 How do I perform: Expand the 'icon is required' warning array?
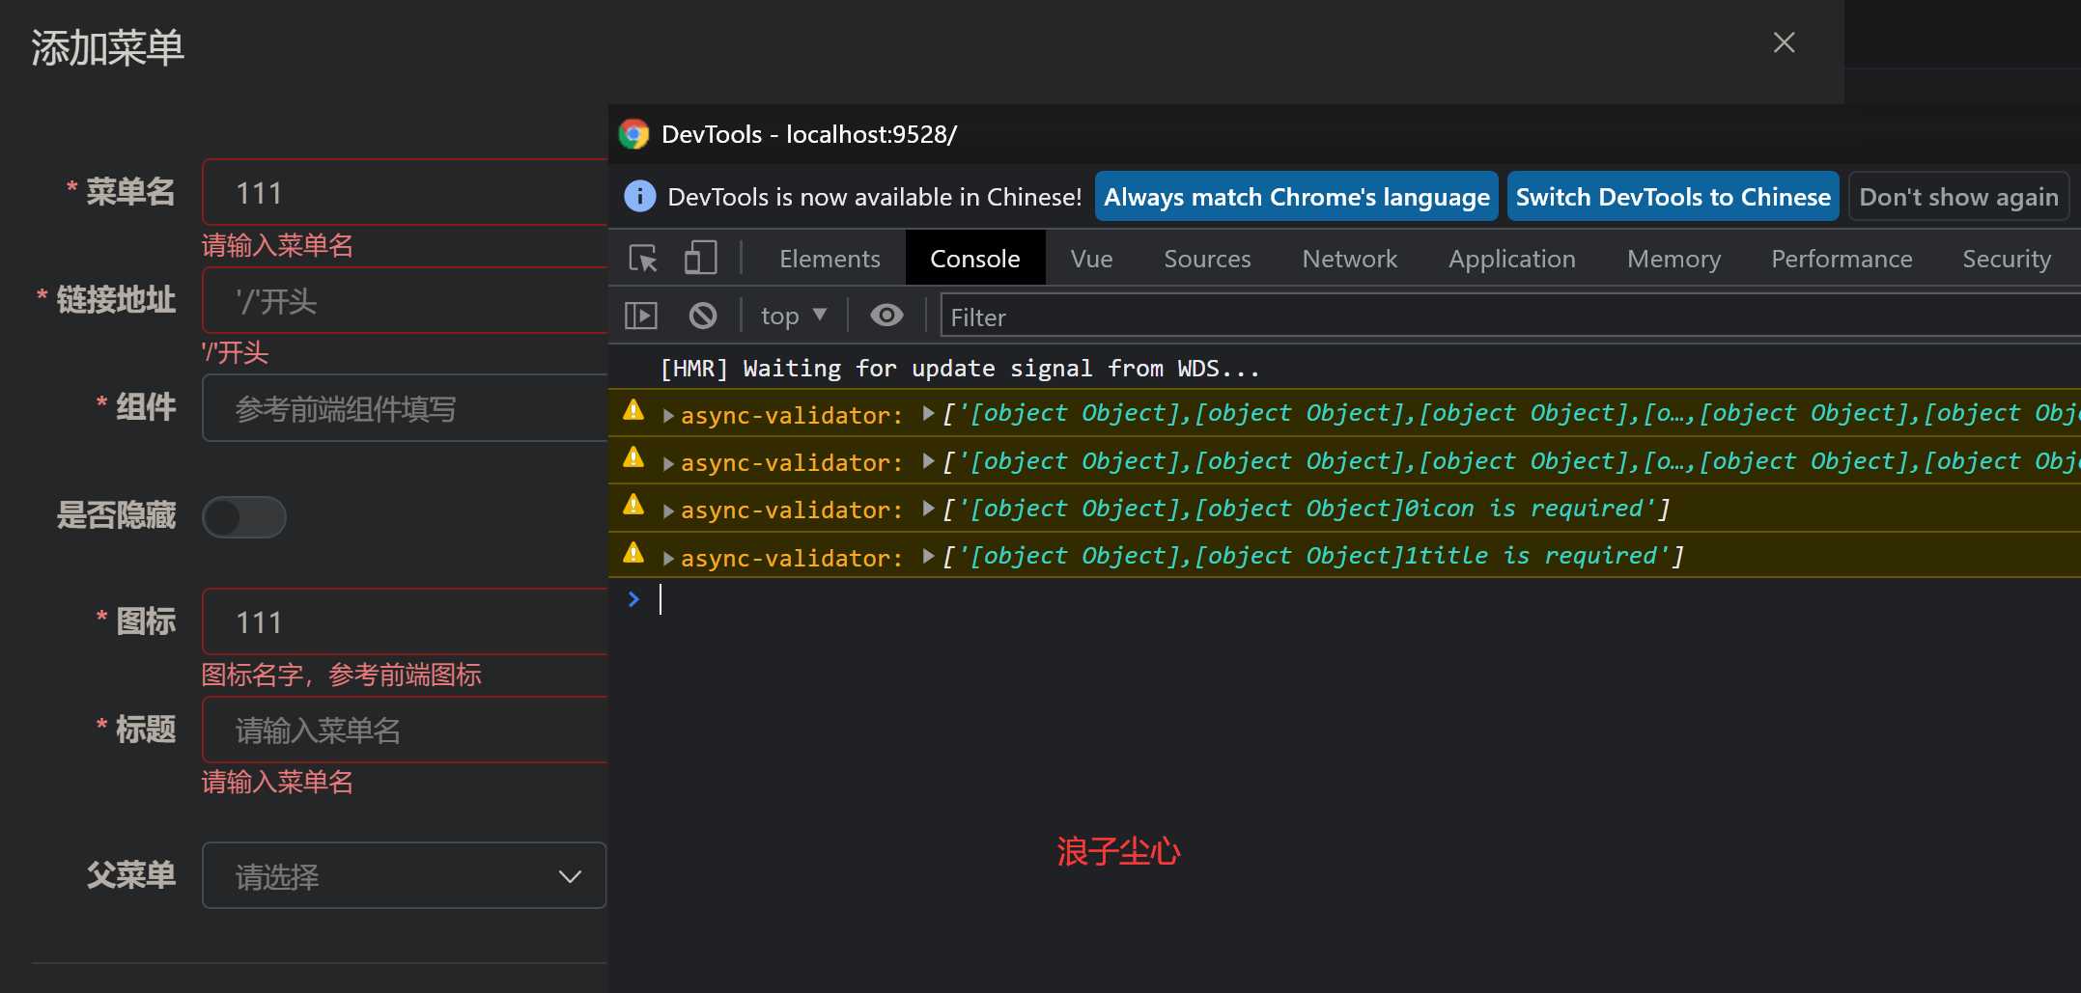[928, 509]
